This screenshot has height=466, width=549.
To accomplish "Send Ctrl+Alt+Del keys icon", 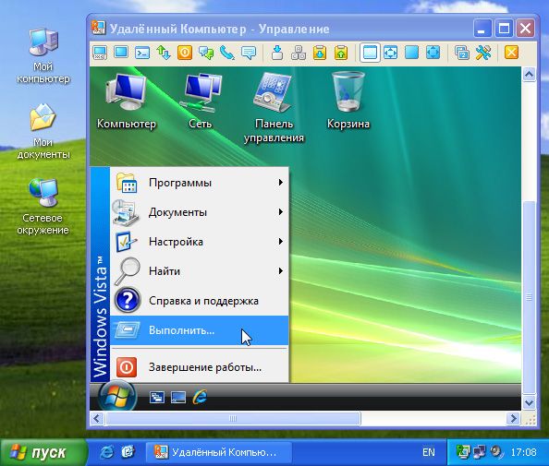I will pyautogui.click(x=299, y=53).
